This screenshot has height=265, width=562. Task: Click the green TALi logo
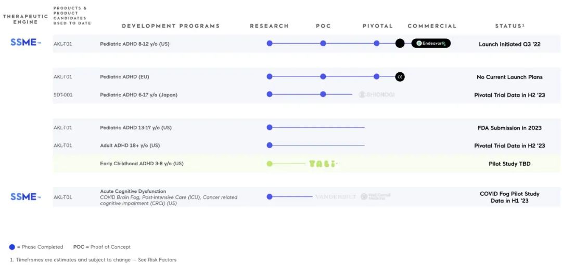pos(323,164)
